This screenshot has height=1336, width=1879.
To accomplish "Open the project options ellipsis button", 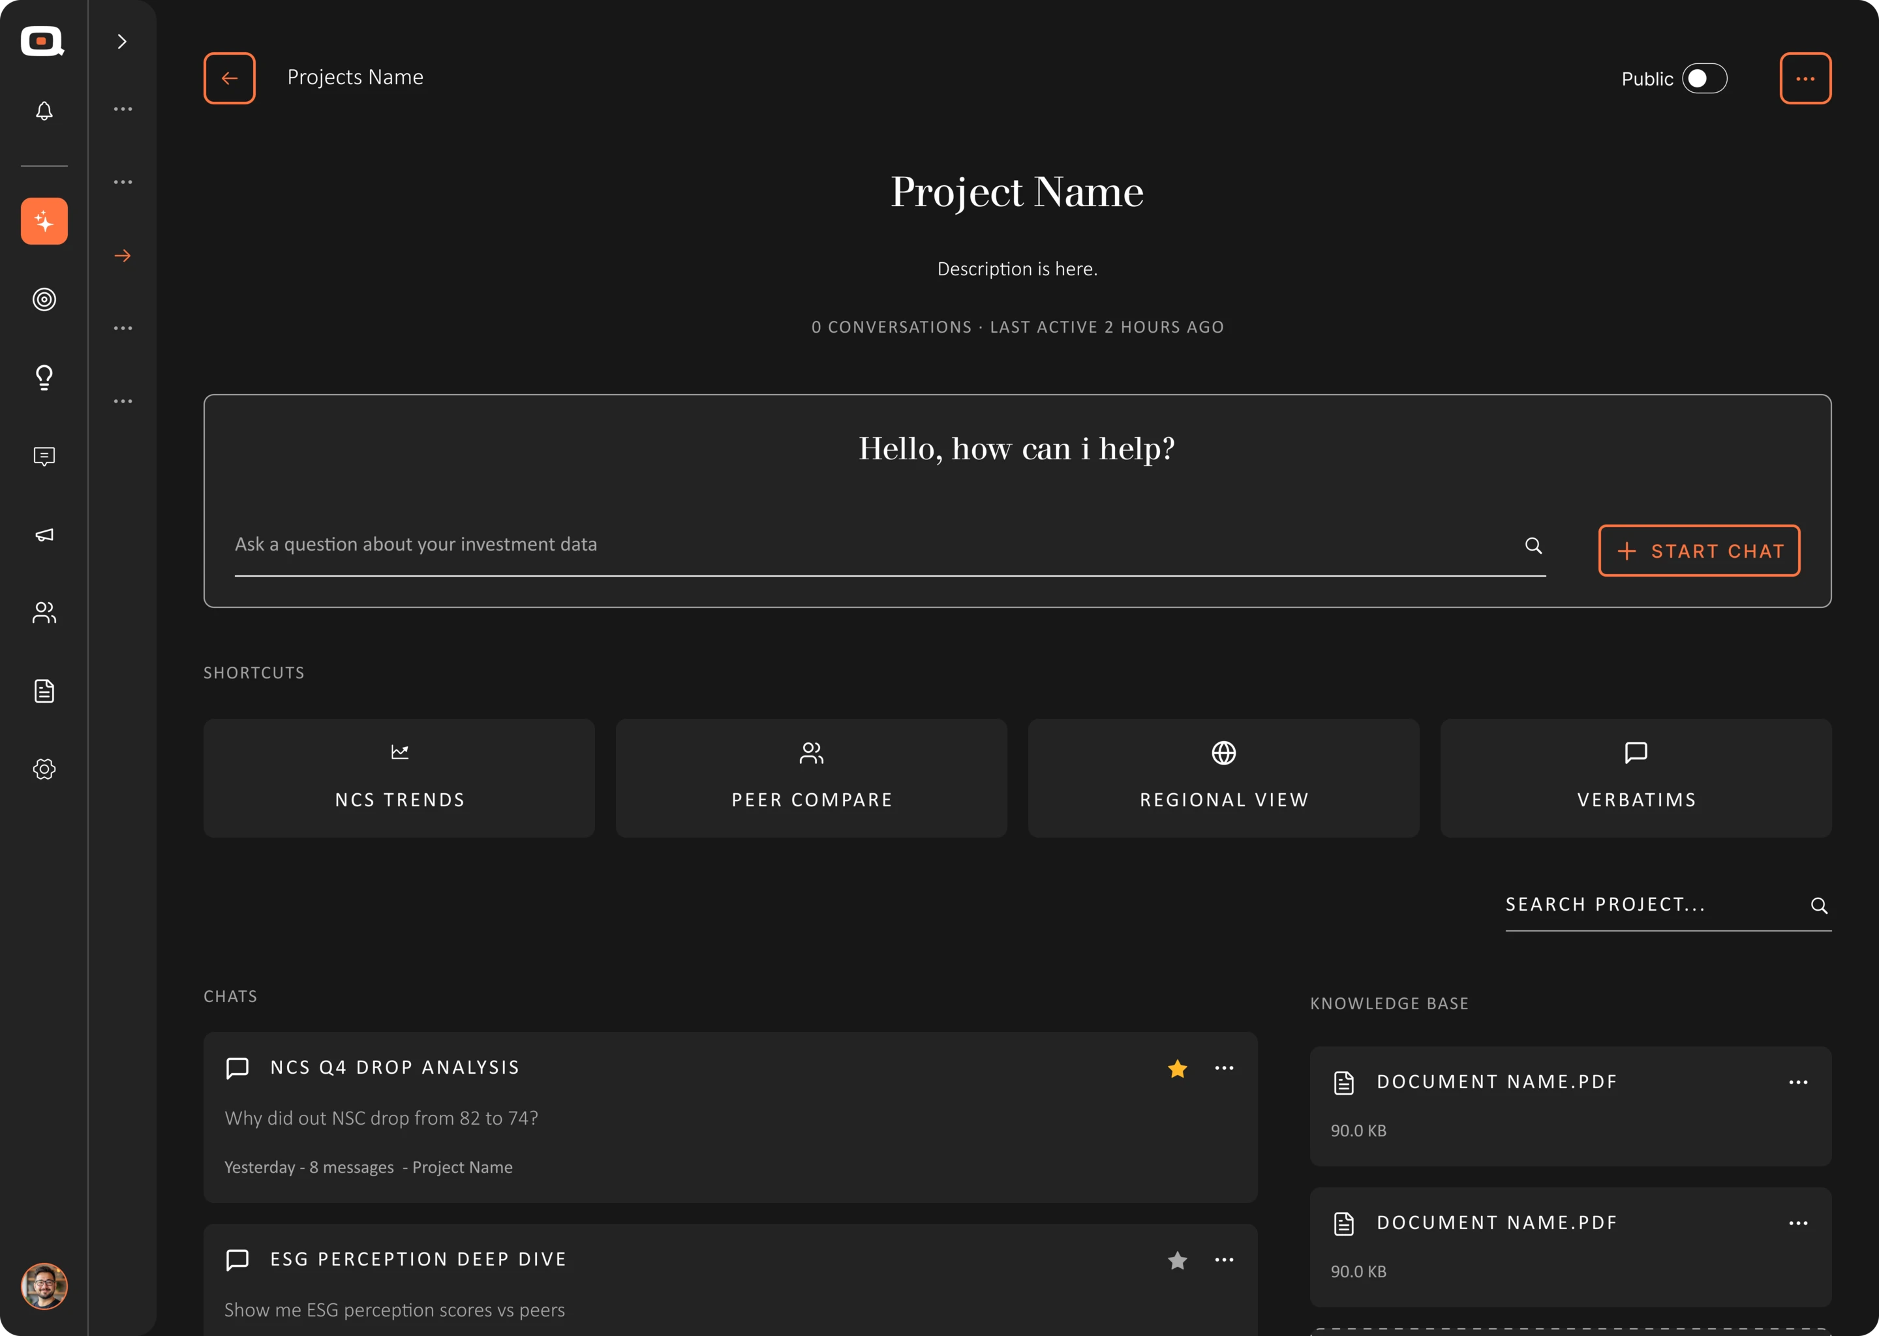I will 1805,78.
